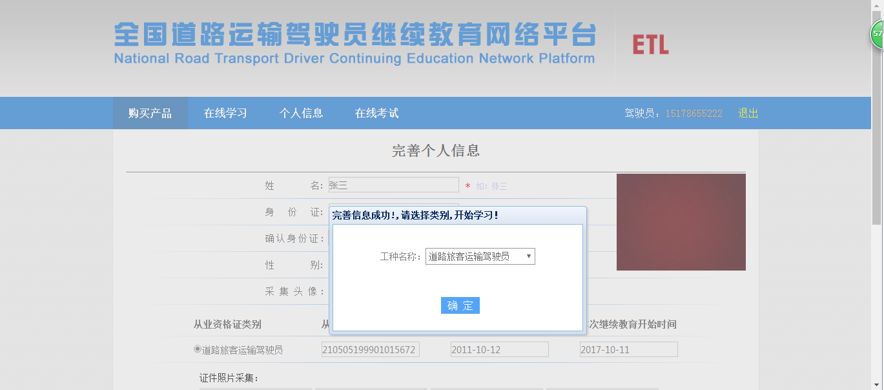Click the scrollbar down arrow
The width and height of the screenshot is (884, 390).
point(877,385)
